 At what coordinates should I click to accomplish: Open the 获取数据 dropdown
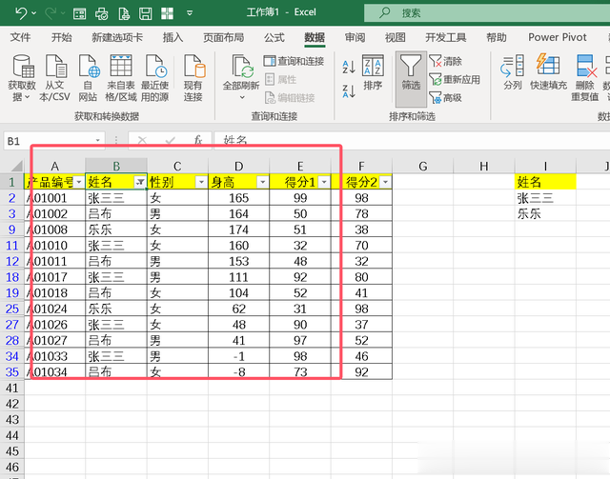click(x=22, y=78)
